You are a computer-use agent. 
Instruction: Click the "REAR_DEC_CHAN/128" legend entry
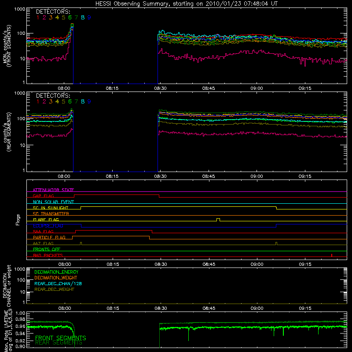pos(58,283)
